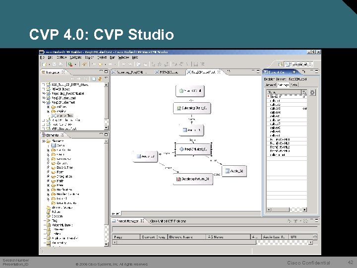Minimize the Elements view
This screenshot has height=268, width=357.
click(x=101, y=134)
